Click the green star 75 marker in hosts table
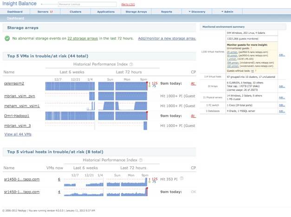The height and width of the screenshot is (217, 291). (152, 182)
